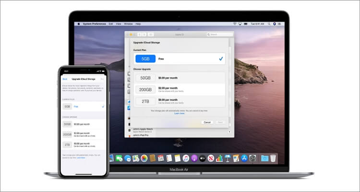Open Preview from the Mac dock
360x192 pixels.
[112, 158]
